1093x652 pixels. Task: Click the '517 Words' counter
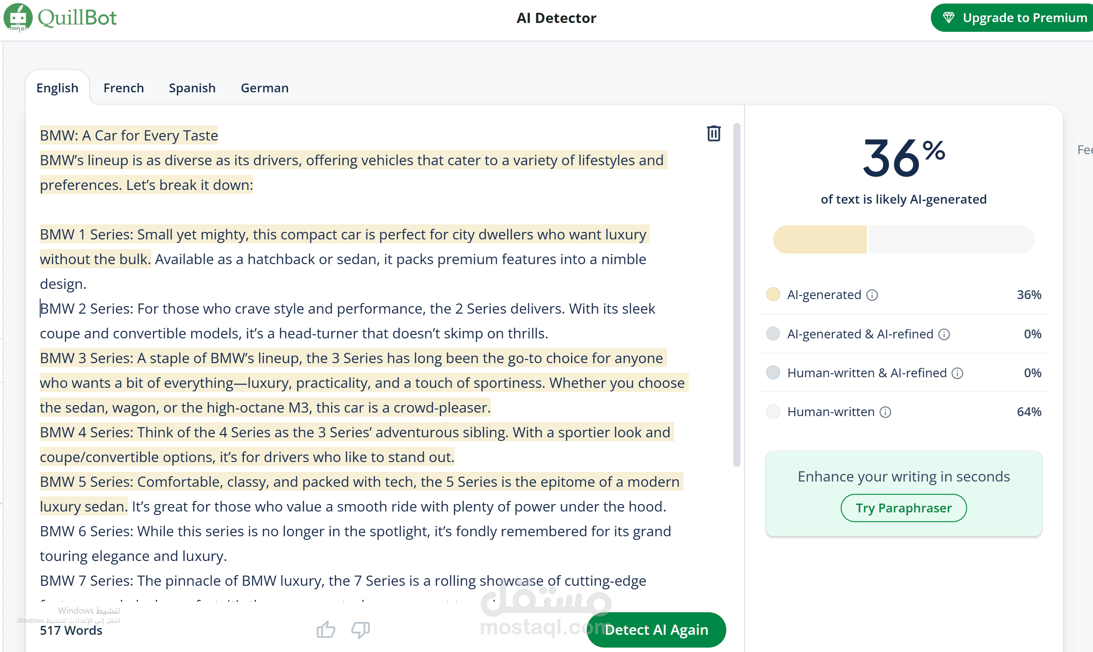71,630
